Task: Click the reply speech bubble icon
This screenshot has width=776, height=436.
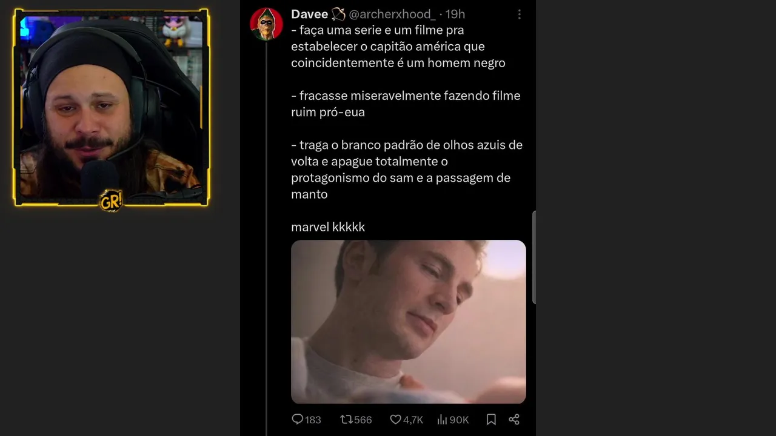Action: point(298,419)
